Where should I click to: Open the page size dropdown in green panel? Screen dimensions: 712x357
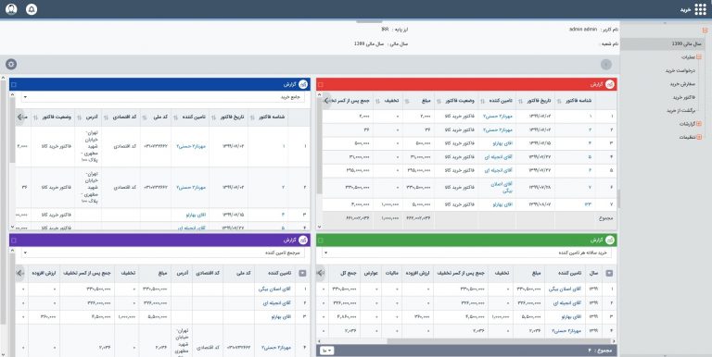tap(327, 351)
